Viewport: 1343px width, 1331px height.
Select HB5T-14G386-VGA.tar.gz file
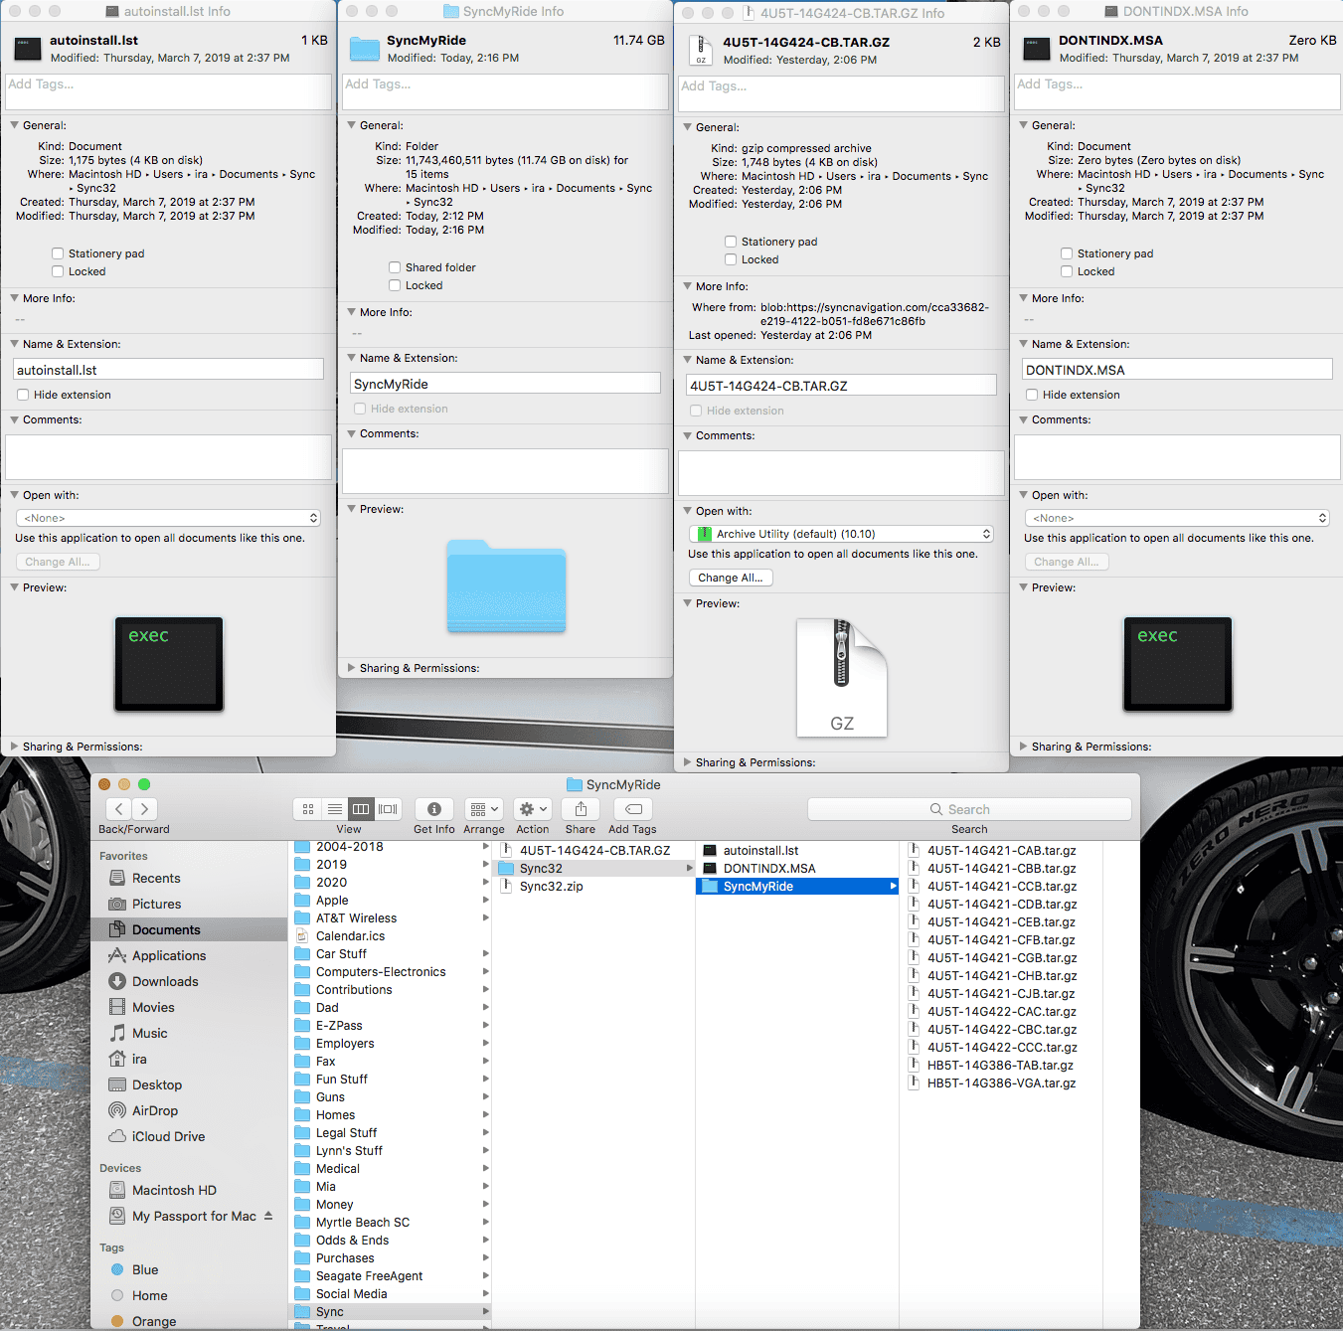(1001, 1082)
